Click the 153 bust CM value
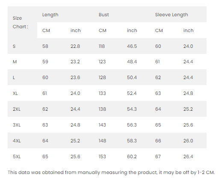 tap(102, 156)
